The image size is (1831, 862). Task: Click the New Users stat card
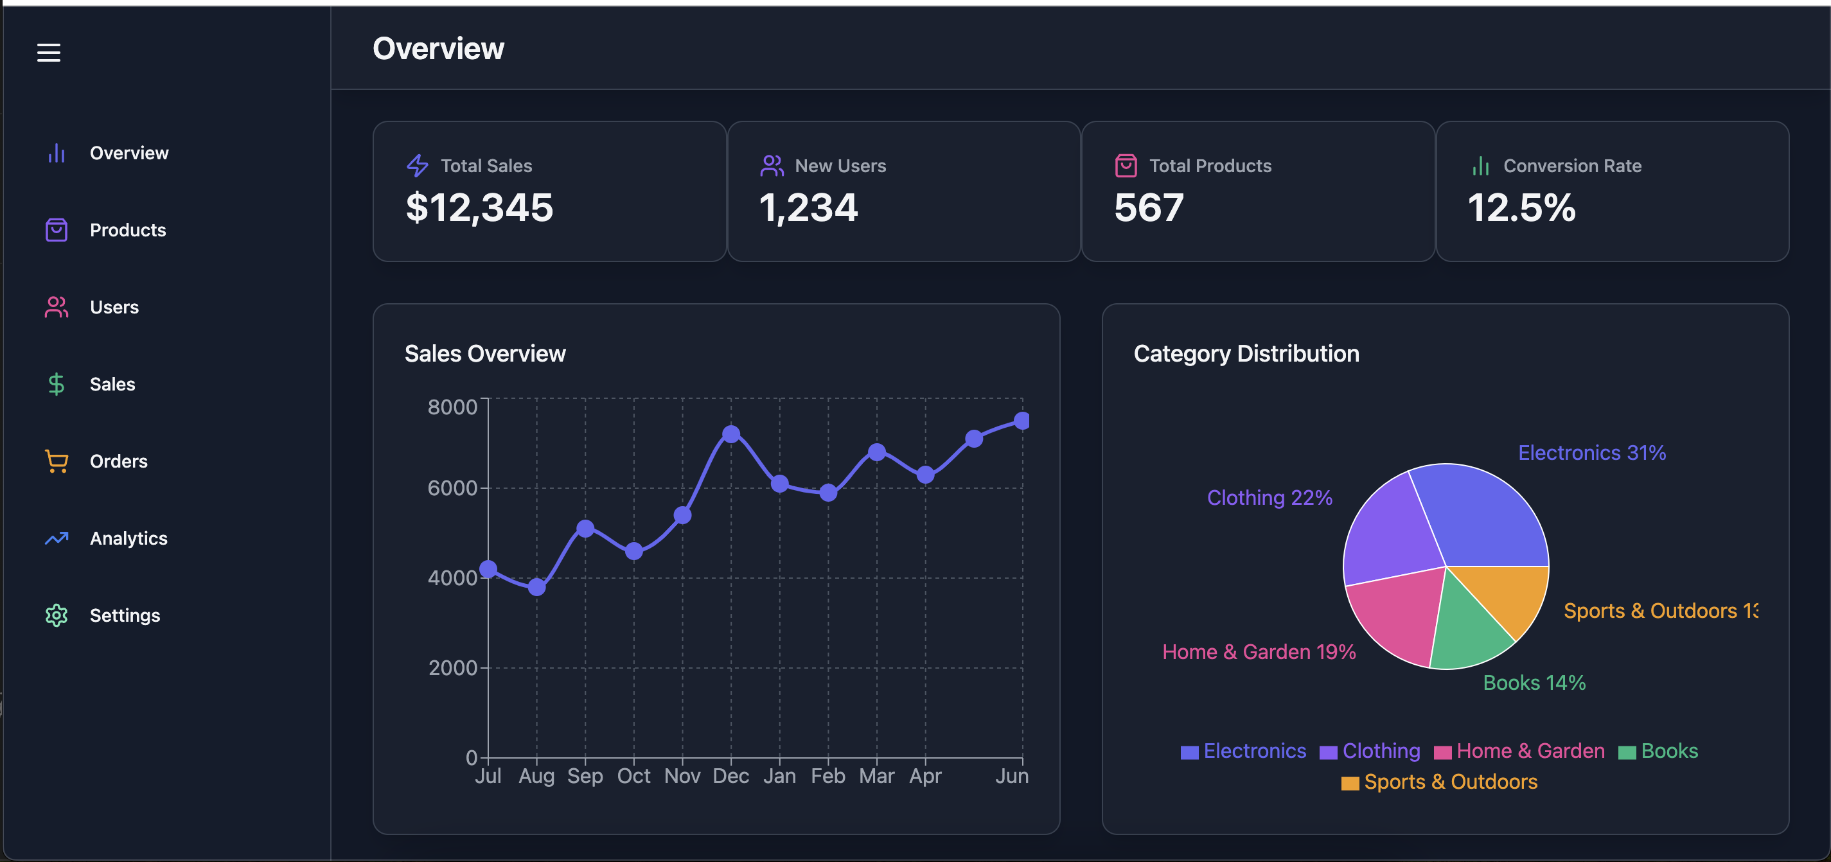click(903, 191)
